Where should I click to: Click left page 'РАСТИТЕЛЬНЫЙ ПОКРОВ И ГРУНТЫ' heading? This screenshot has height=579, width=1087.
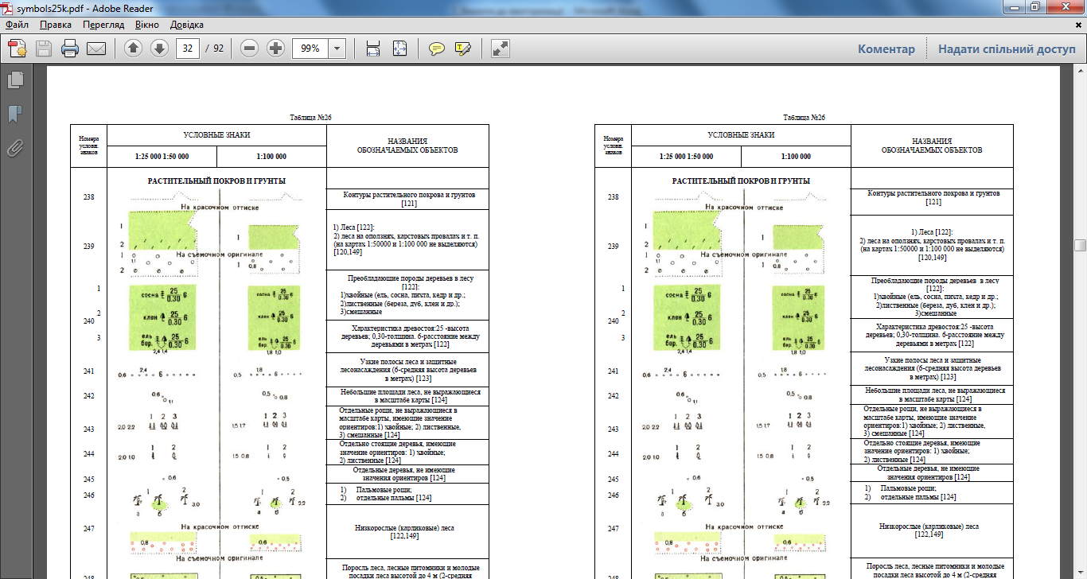pos(216,181)
